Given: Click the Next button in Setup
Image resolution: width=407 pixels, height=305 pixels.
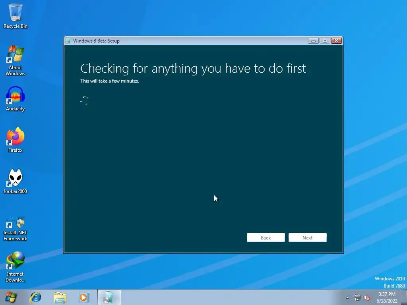Looking at the screenshot, I should (x=308, y=237).
